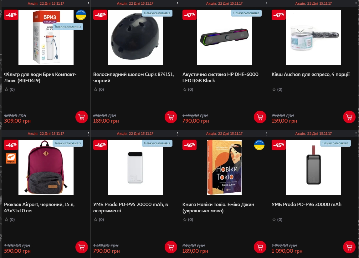Click the Навіки Токіо book cover image
Image resolution: width=359 pixels, height=258 pixels.
click(224, 167)
